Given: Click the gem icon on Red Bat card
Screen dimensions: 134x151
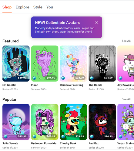Looking at the screenshot, I should coord(92,137).
